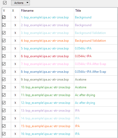Select filename 1: bsp_example\ipa.ac-atr-znse.bsp
Viewport: 118px width, 138px height.
tap(45, 17)
